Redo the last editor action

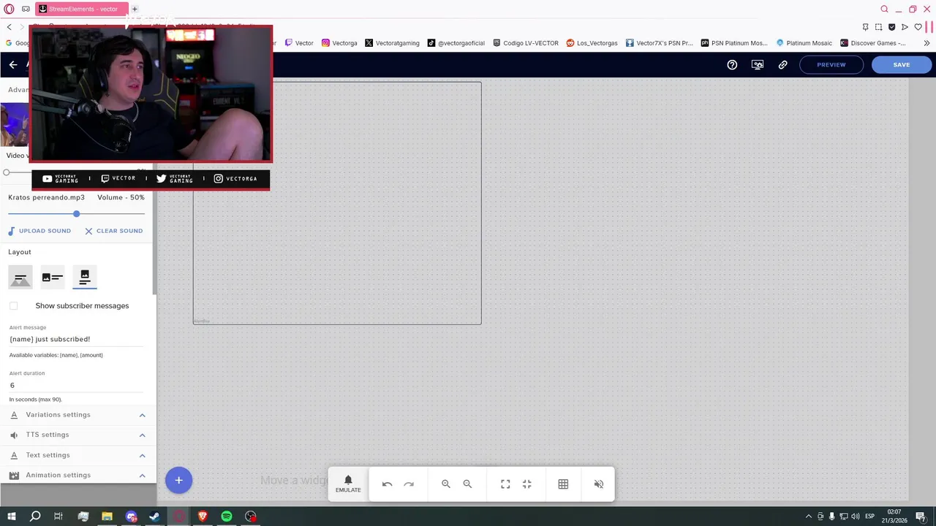409,484
